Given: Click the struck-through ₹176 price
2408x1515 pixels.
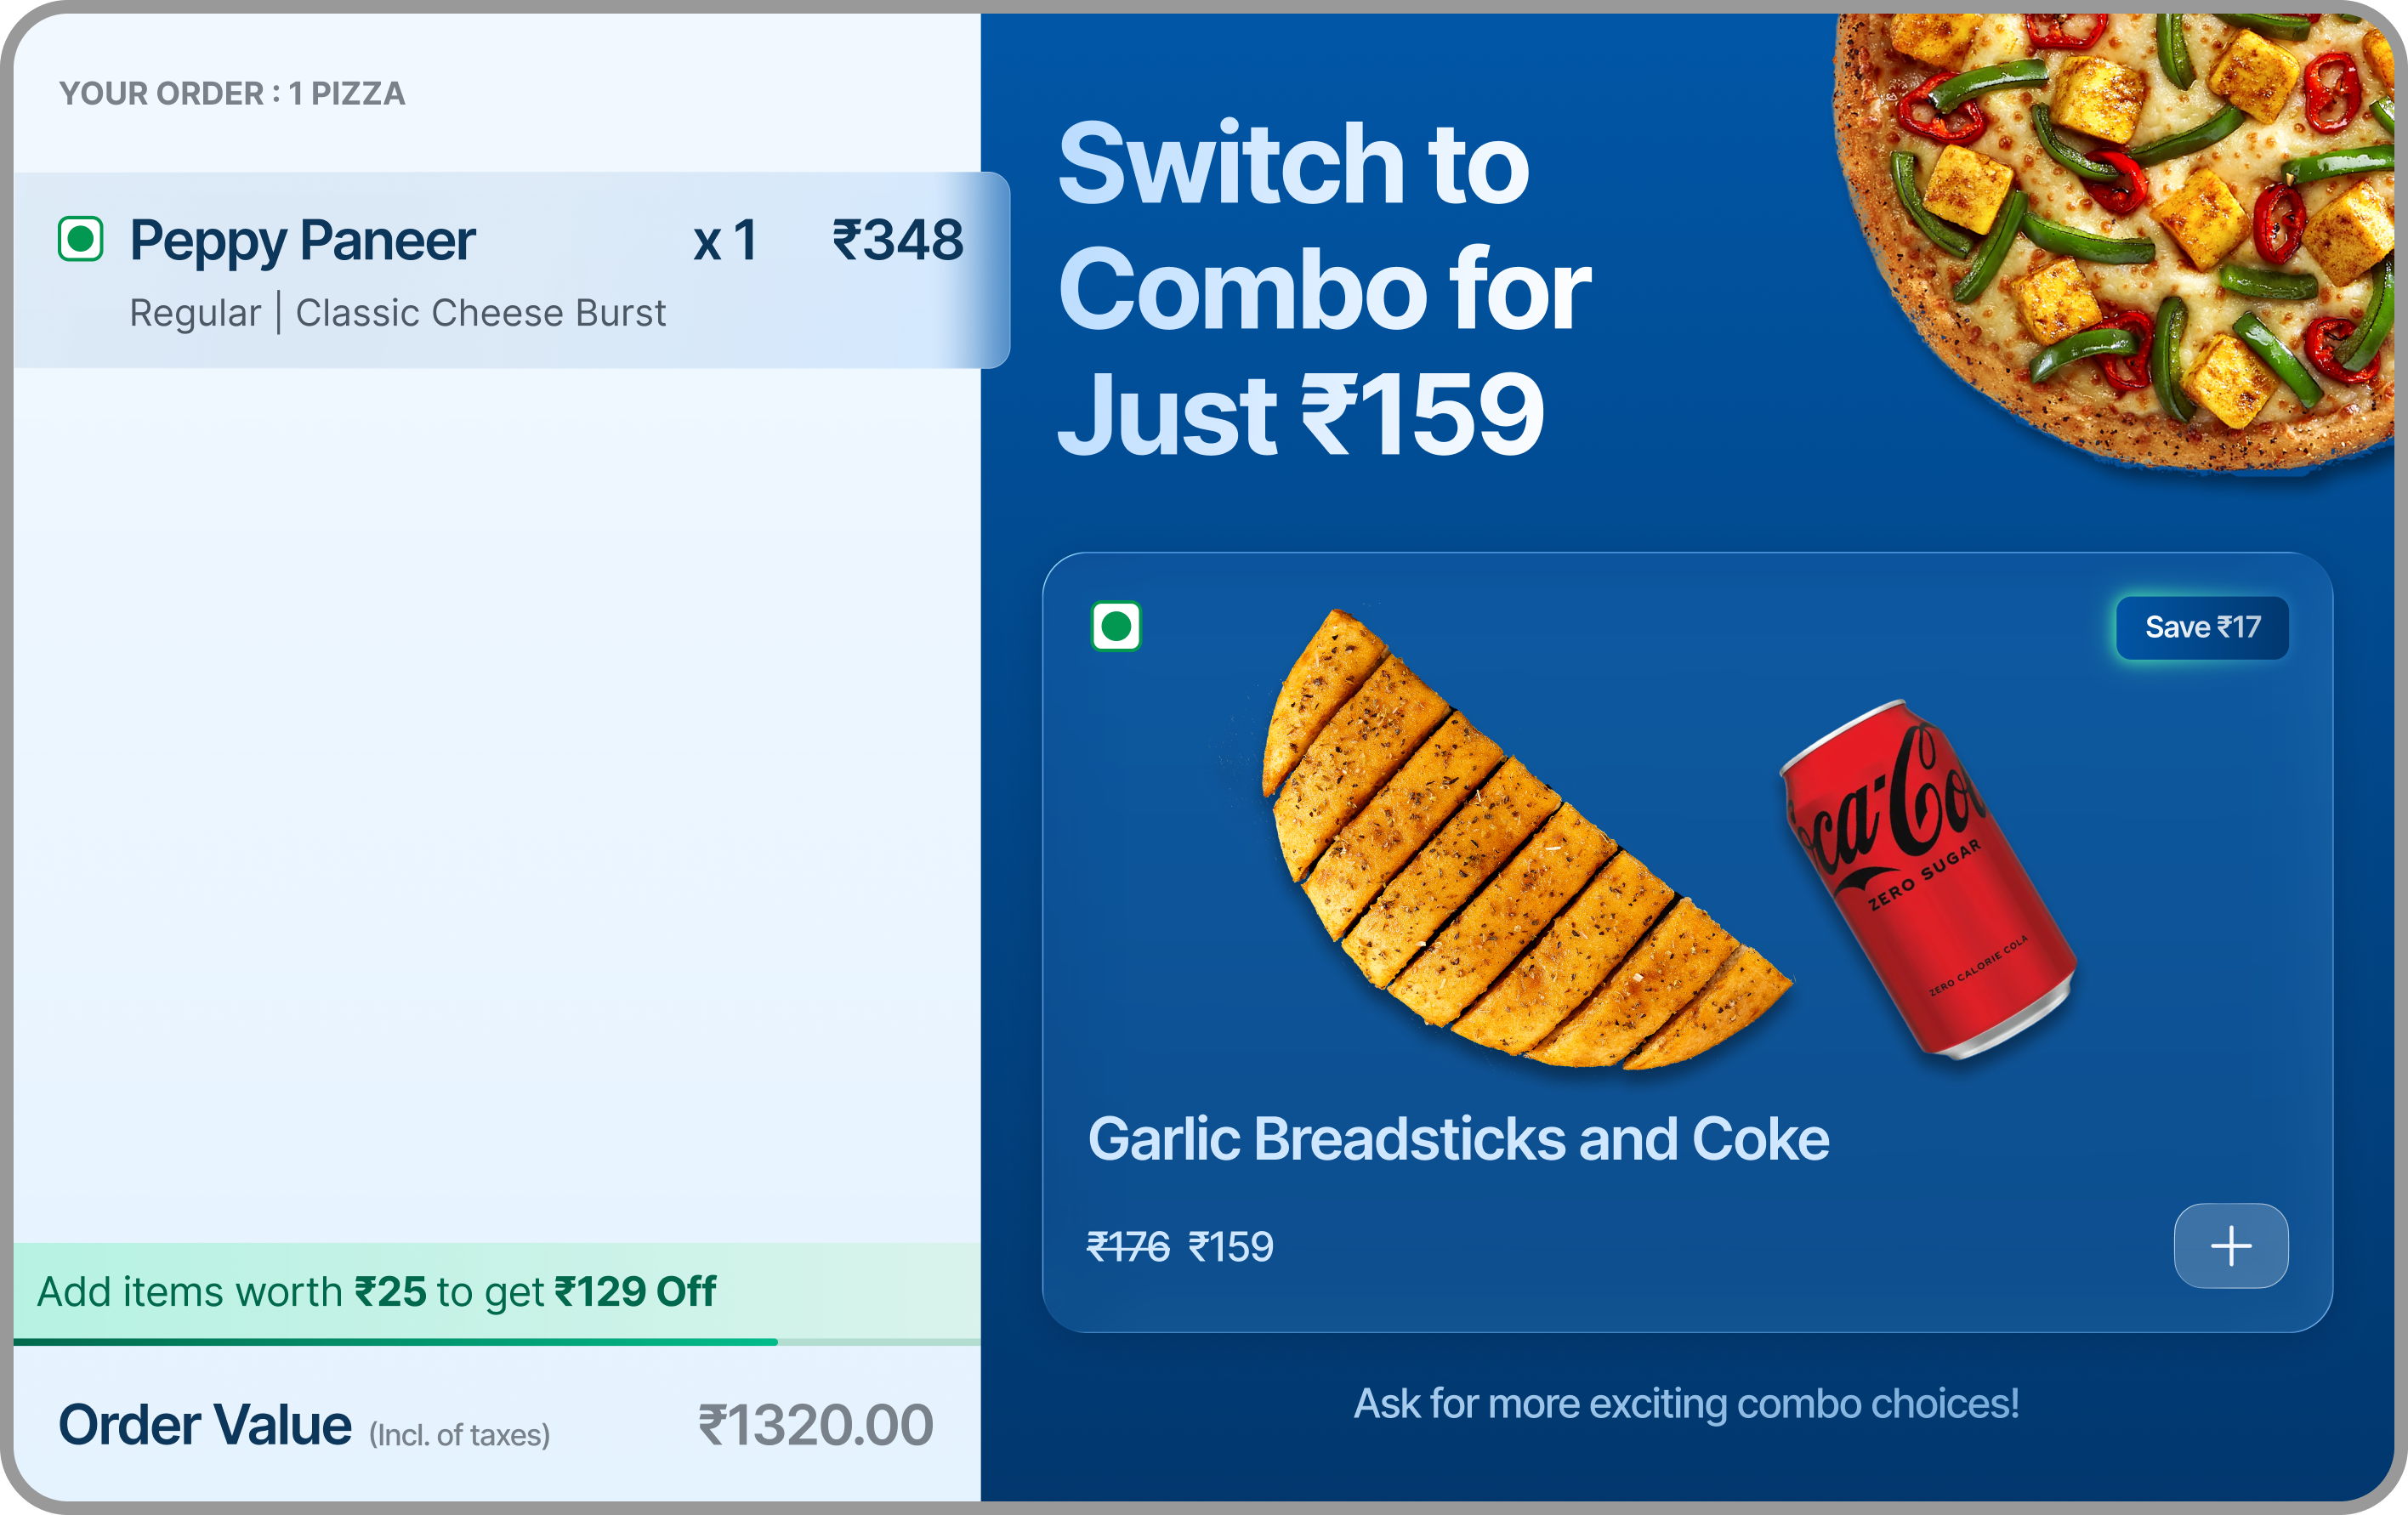Looking at the screenshot, I should (x=1127, y=1247).
